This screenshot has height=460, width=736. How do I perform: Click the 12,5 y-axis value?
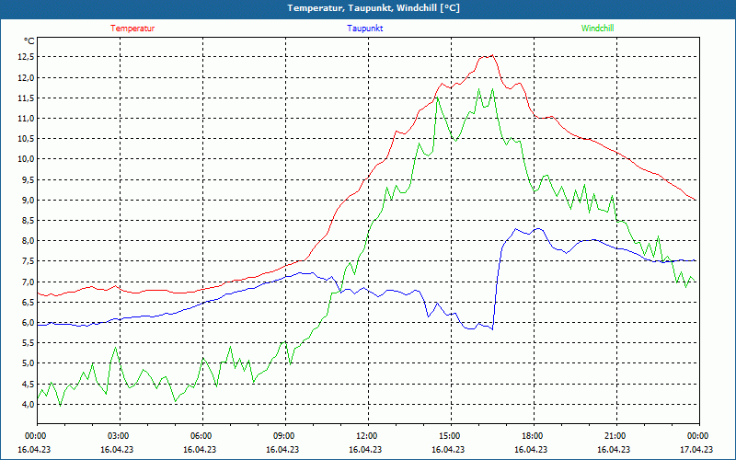click(26, 57)
